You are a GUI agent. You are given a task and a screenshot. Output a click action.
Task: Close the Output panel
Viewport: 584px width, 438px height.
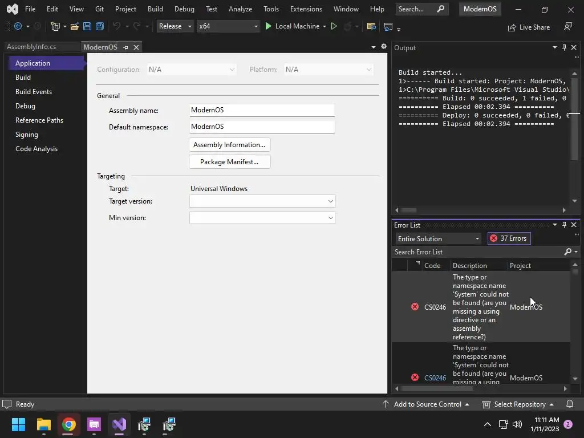pos(574,47)
